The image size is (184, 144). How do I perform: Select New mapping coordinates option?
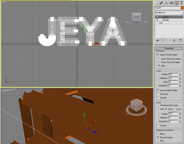(158, 141)
